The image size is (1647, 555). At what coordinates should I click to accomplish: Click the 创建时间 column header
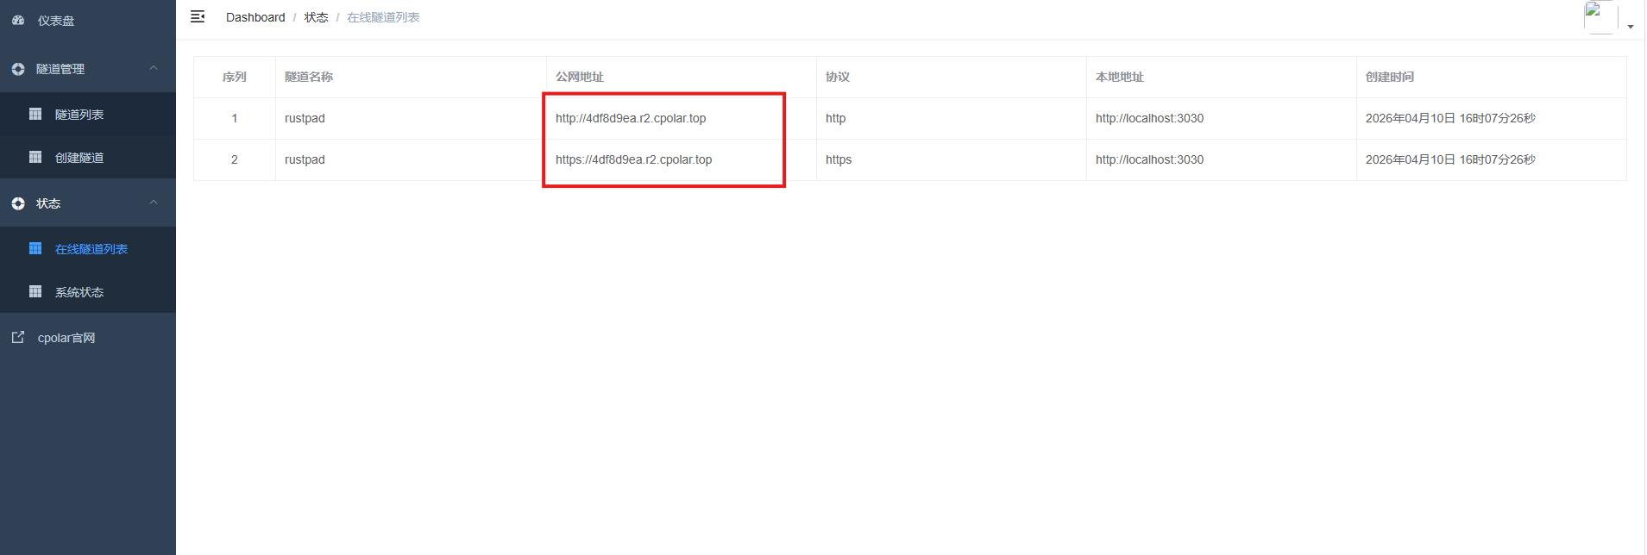[1390, 77]
